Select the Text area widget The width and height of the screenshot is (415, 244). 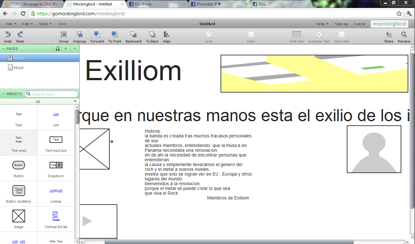coord(19,143)
